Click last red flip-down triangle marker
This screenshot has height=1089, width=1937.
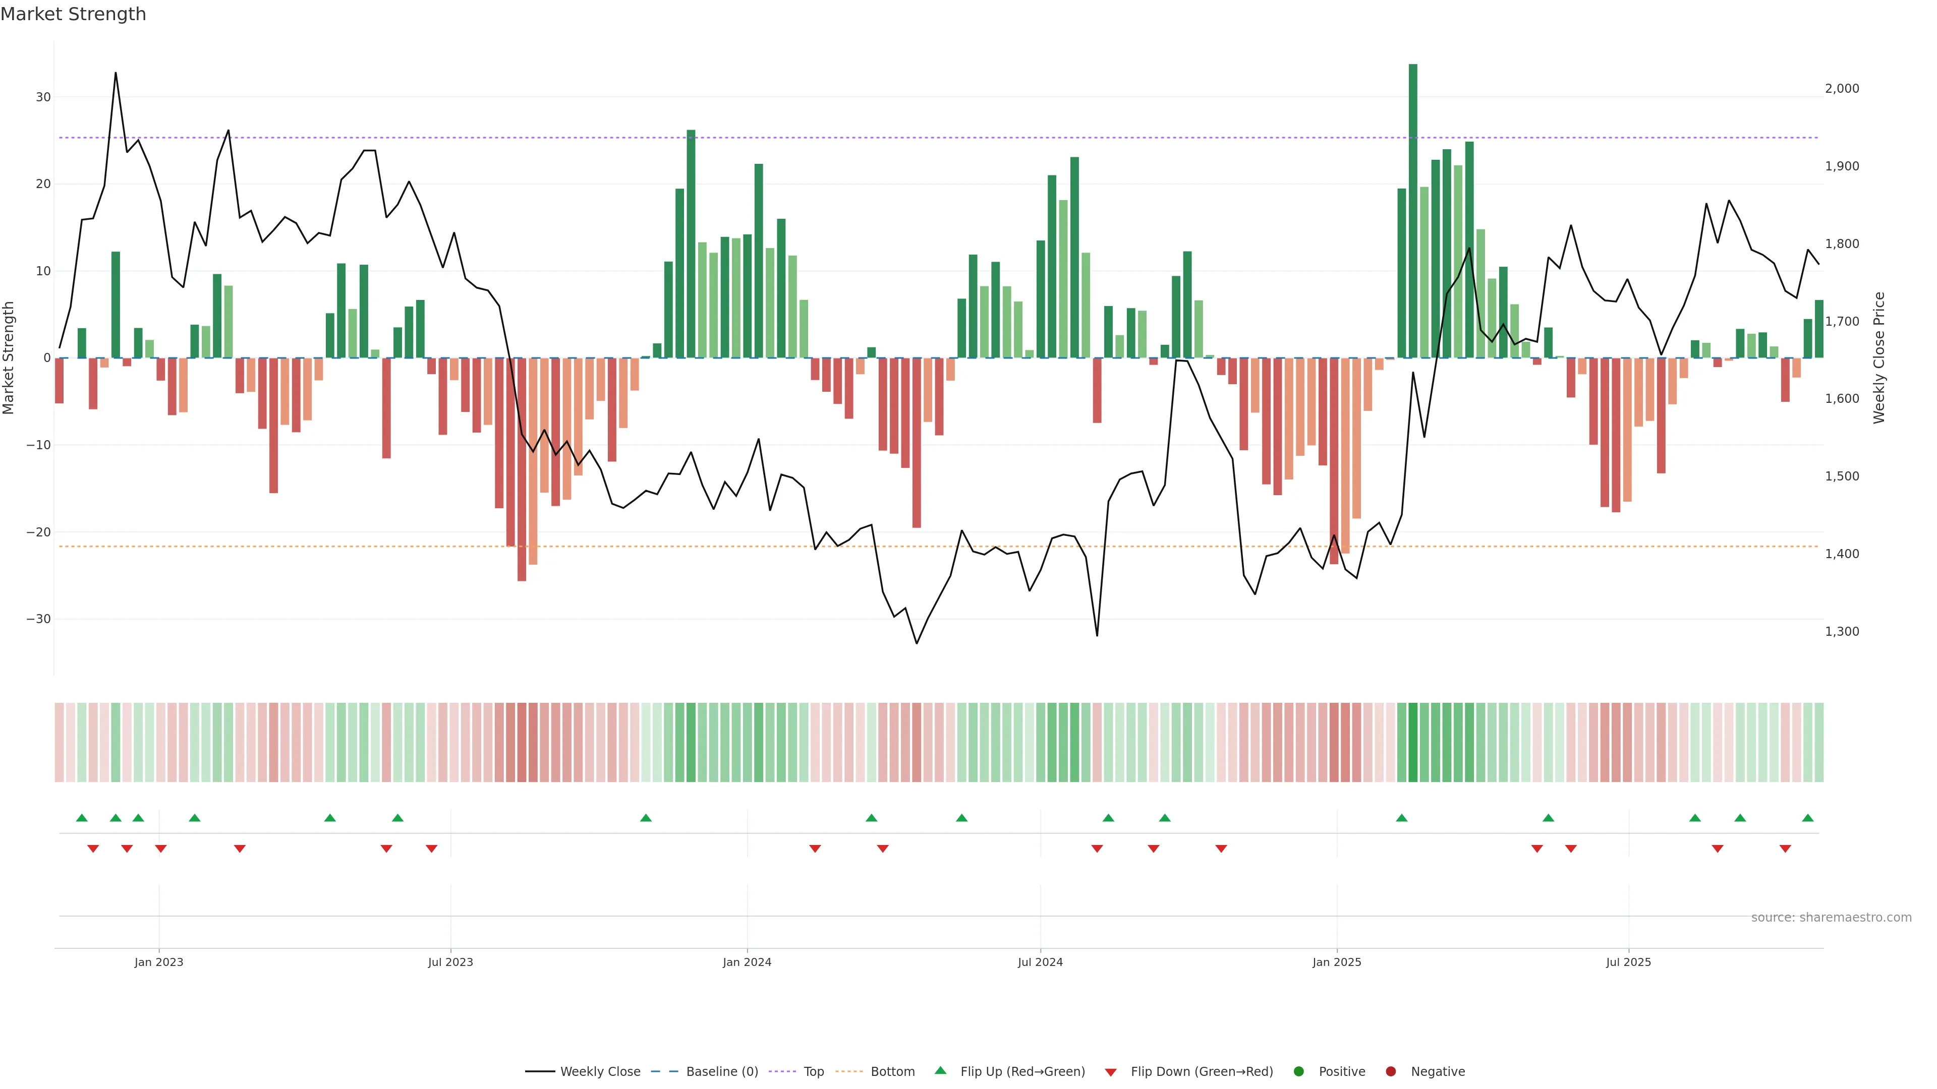1785,849
